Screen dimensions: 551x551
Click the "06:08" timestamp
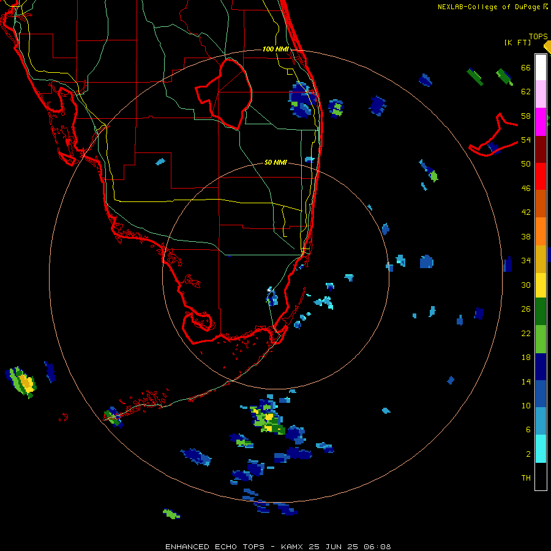(x=377, y=547)
